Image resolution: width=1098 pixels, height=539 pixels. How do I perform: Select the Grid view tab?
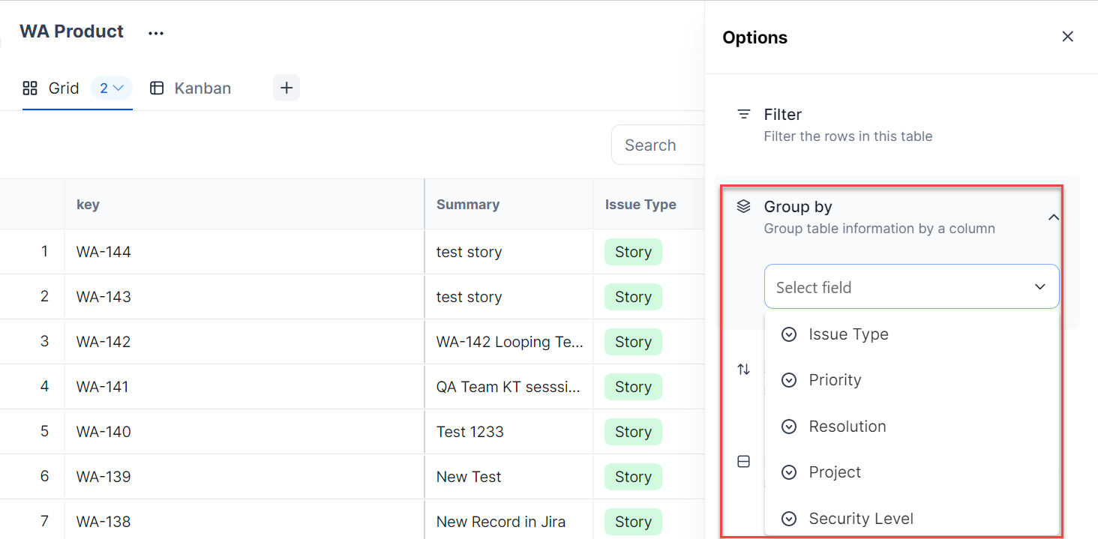tap(63, 88)
